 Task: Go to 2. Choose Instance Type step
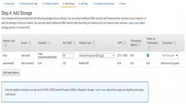click(x=28, y=4)
